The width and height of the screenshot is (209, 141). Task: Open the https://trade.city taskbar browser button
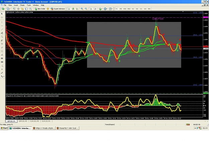[44, 128]
